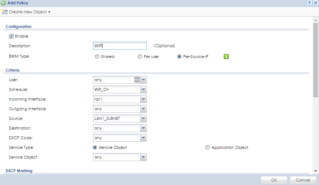Click the Create New Object icon
The width and height of the screenshot is (319, 185).
5,12
